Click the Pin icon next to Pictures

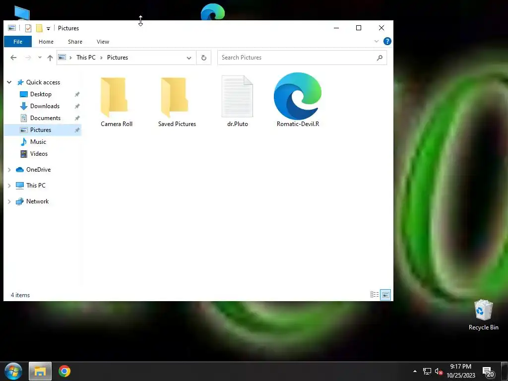tap(77, 130)
